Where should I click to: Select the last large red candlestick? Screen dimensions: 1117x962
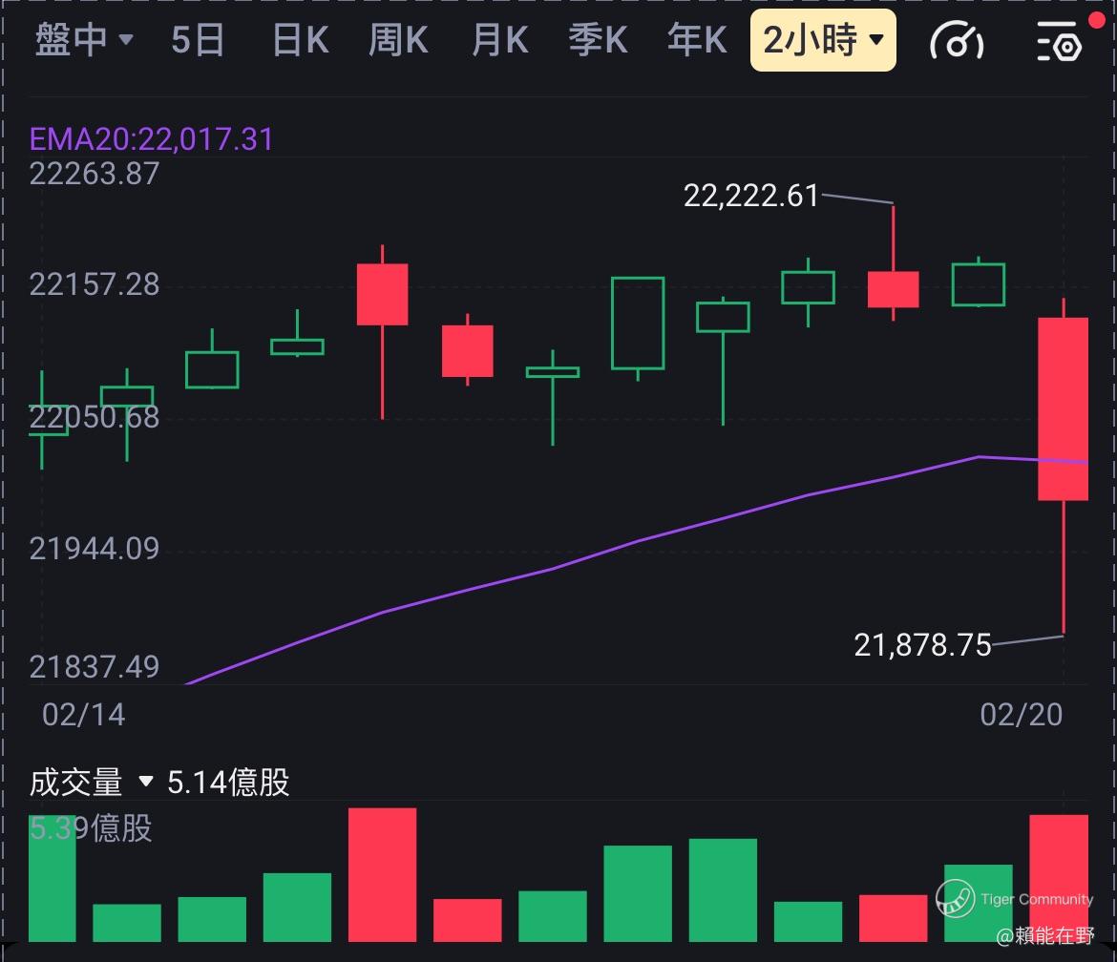click(1063, 408)
